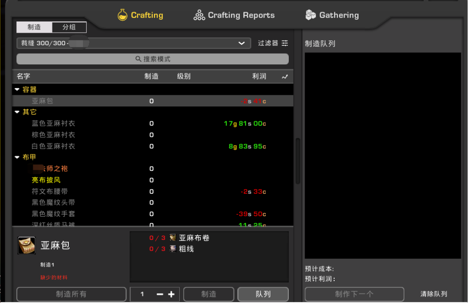Select the 黑色魔纹手套 recipe
This screenshot has width=468, height=303.
tap(53, 214)
